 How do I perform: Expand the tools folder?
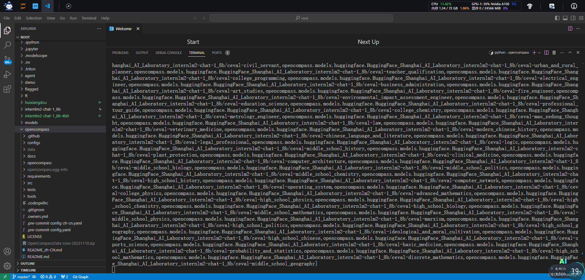tap(60, 196)
